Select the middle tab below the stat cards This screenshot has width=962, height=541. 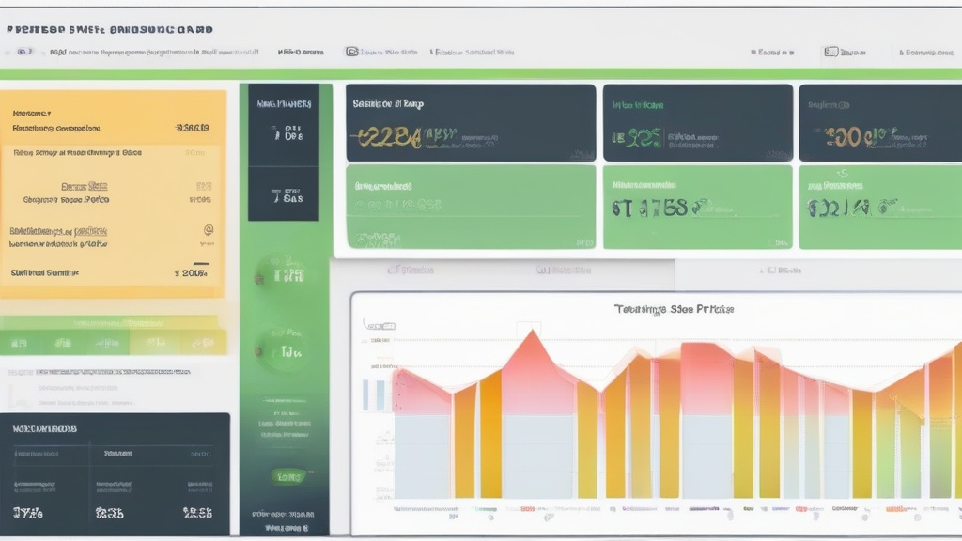pos(564,270)
